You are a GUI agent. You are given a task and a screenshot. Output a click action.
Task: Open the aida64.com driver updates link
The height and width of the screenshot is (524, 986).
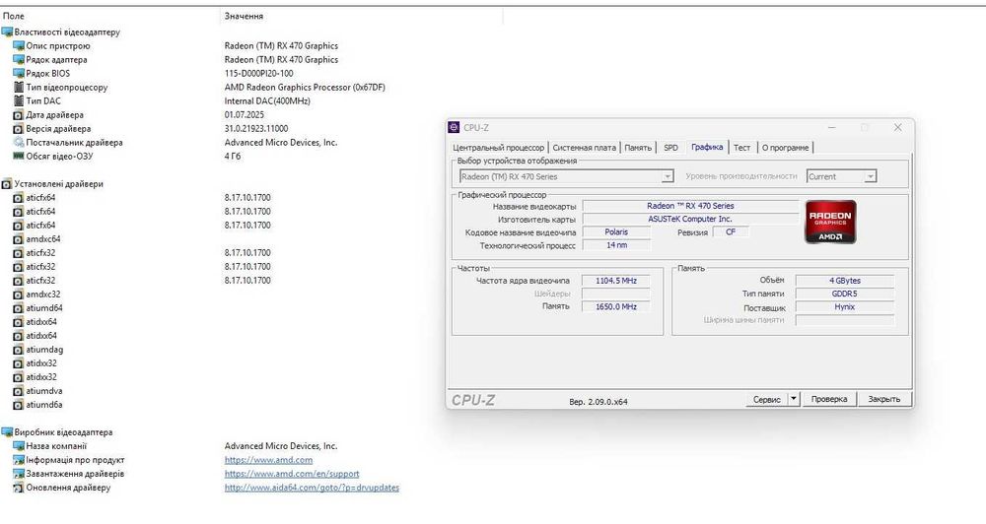(312, 488)
